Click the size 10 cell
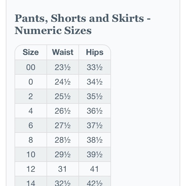The width and height of the screenshot is (186, 186). pos(31,155)
